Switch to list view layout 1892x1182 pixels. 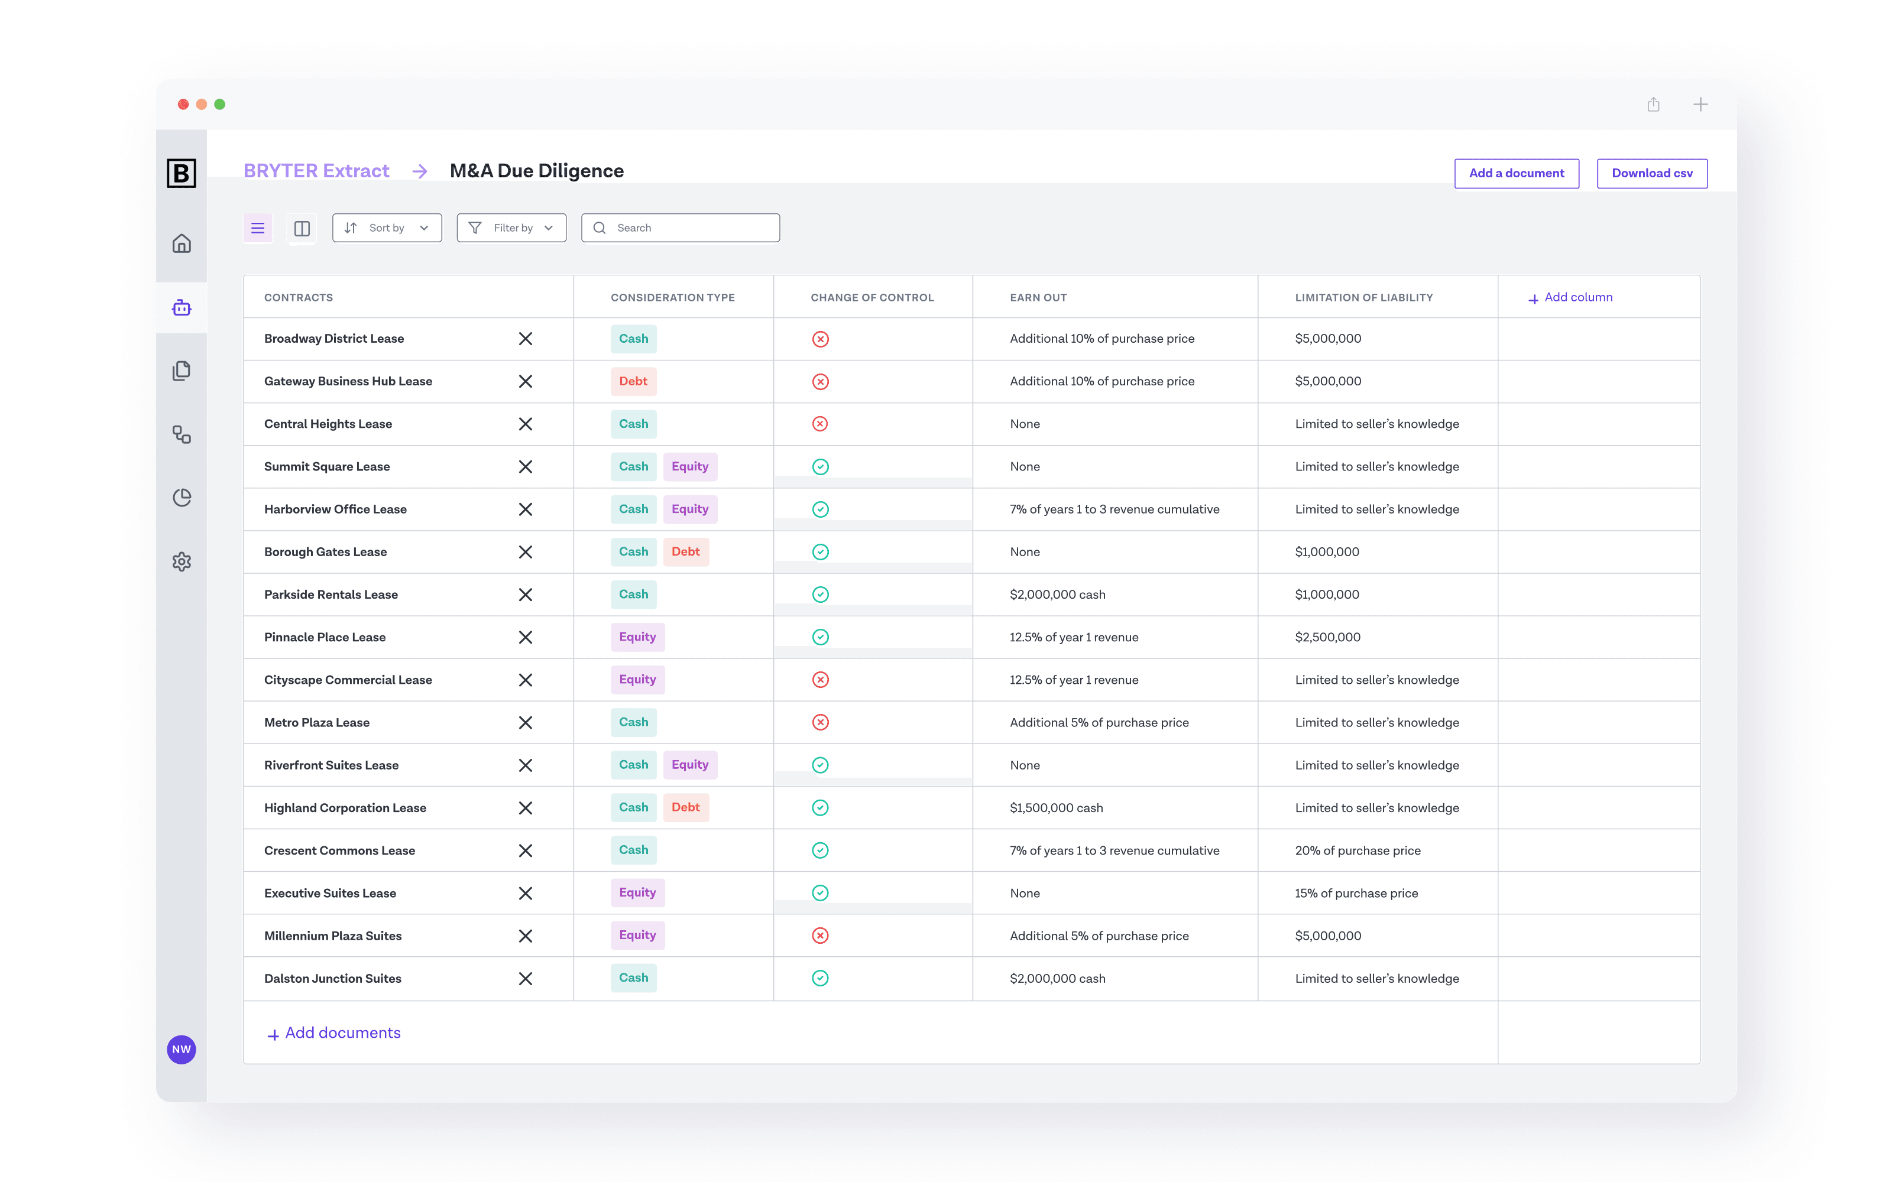(x=257, y=228)
